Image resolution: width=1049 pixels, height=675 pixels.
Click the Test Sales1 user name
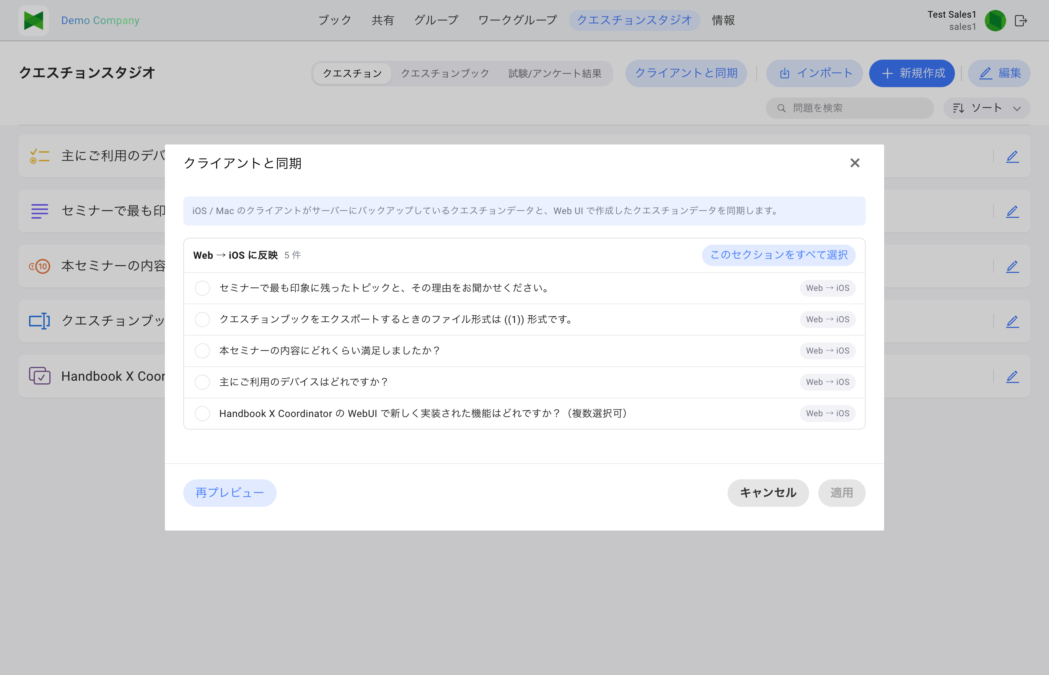[x=951, y=15]
